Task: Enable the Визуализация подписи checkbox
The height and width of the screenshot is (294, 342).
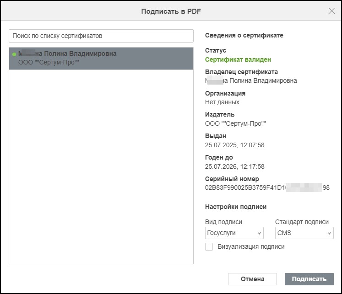Action: (x=209, y=247)
